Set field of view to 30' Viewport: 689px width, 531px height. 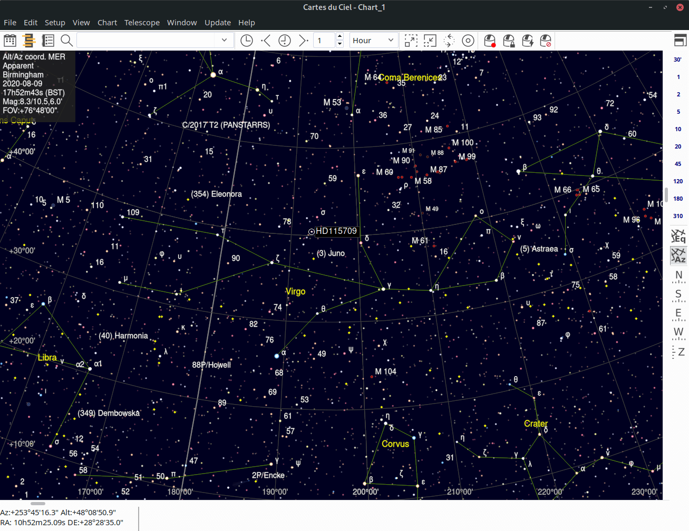click(x=678, y=60)
